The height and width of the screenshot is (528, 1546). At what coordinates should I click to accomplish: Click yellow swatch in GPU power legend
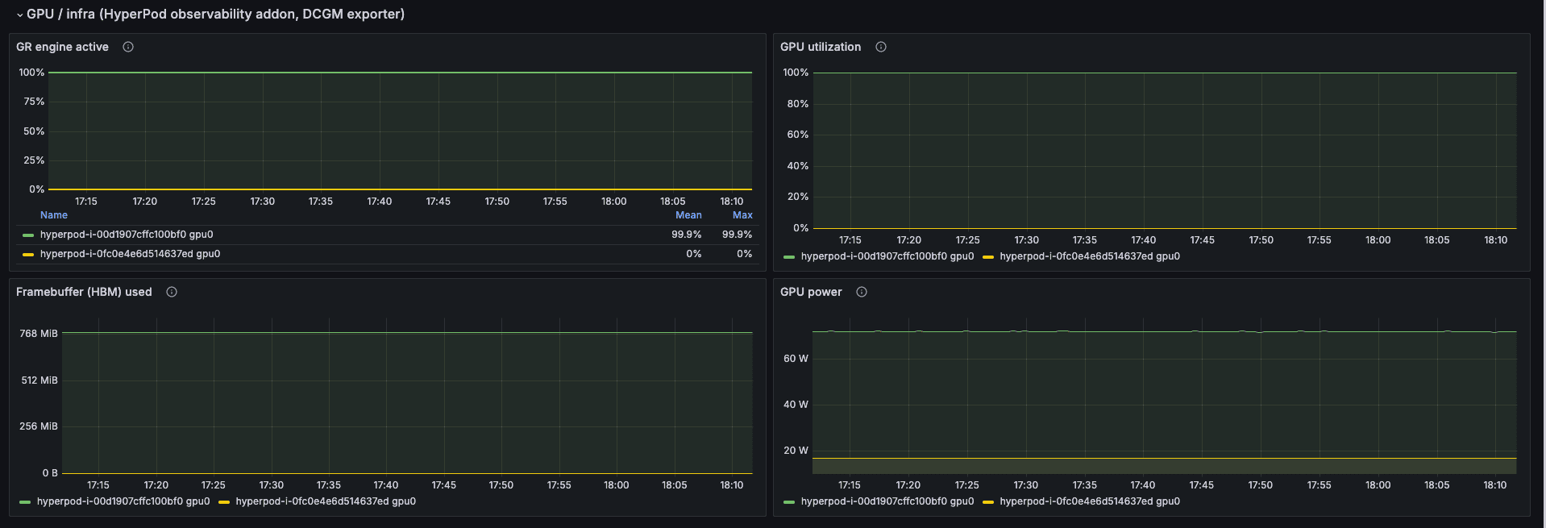(x=988, y=502)
